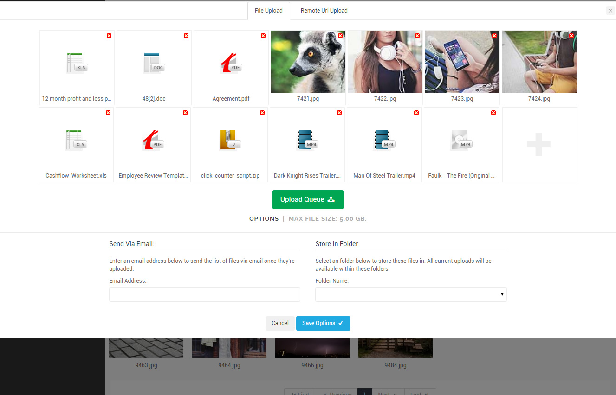
Task: Click the Upload Queue button
Action: [308, 199]
